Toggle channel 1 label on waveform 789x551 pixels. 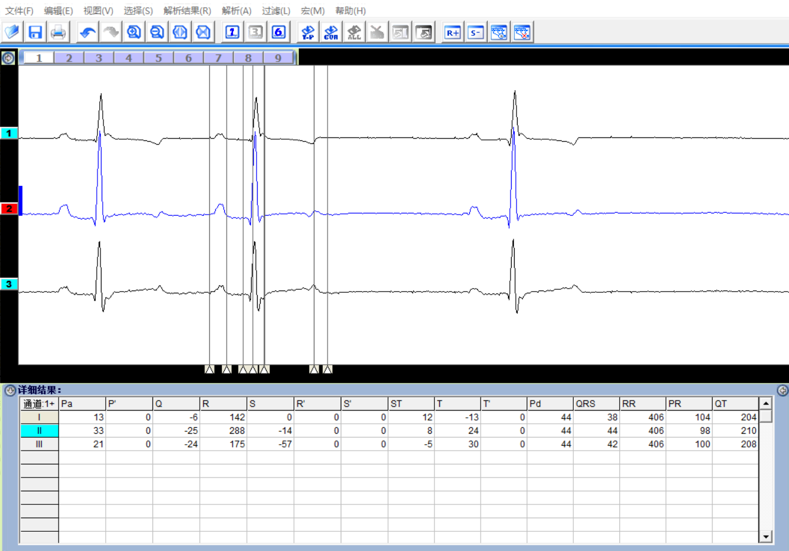pyautogui.click(x=9, y=133)
